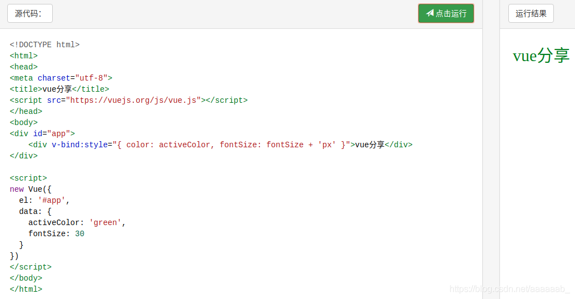
Task: Select the 运行结果 button
Action: (531, 13)
